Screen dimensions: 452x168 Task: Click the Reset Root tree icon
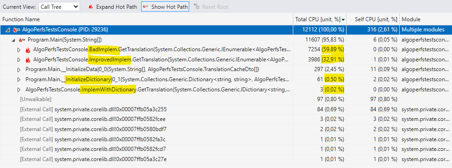196,6
